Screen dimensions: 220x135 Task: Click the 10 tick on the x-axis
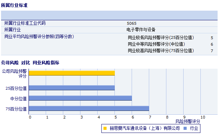point(203,117)
